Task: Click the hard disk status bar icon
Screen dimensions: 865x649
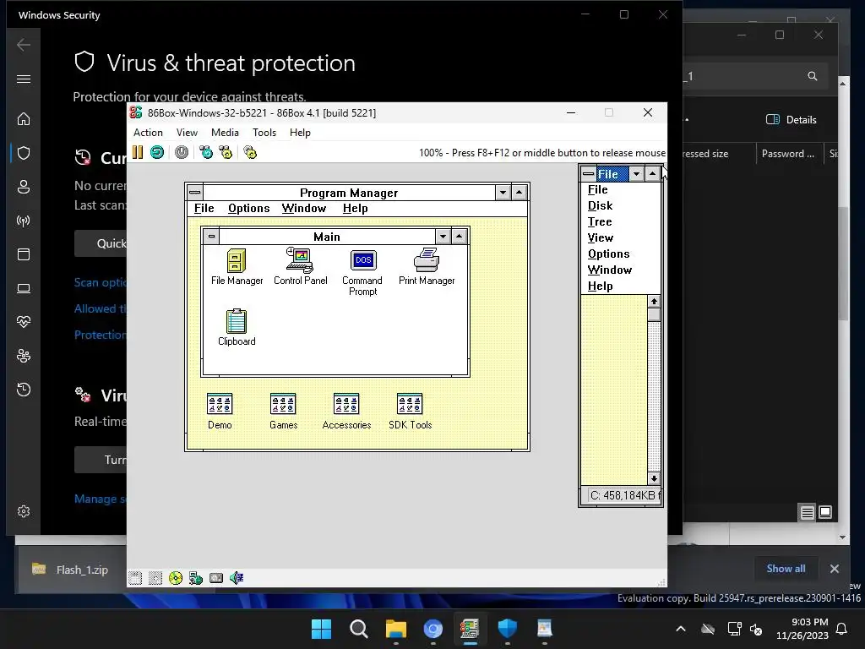Action: [216, 578]
